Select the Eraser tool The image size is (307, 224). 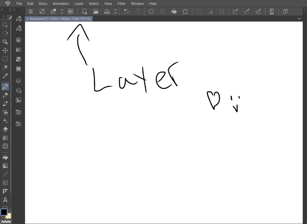pyautogui.click(x=5, y=129)
